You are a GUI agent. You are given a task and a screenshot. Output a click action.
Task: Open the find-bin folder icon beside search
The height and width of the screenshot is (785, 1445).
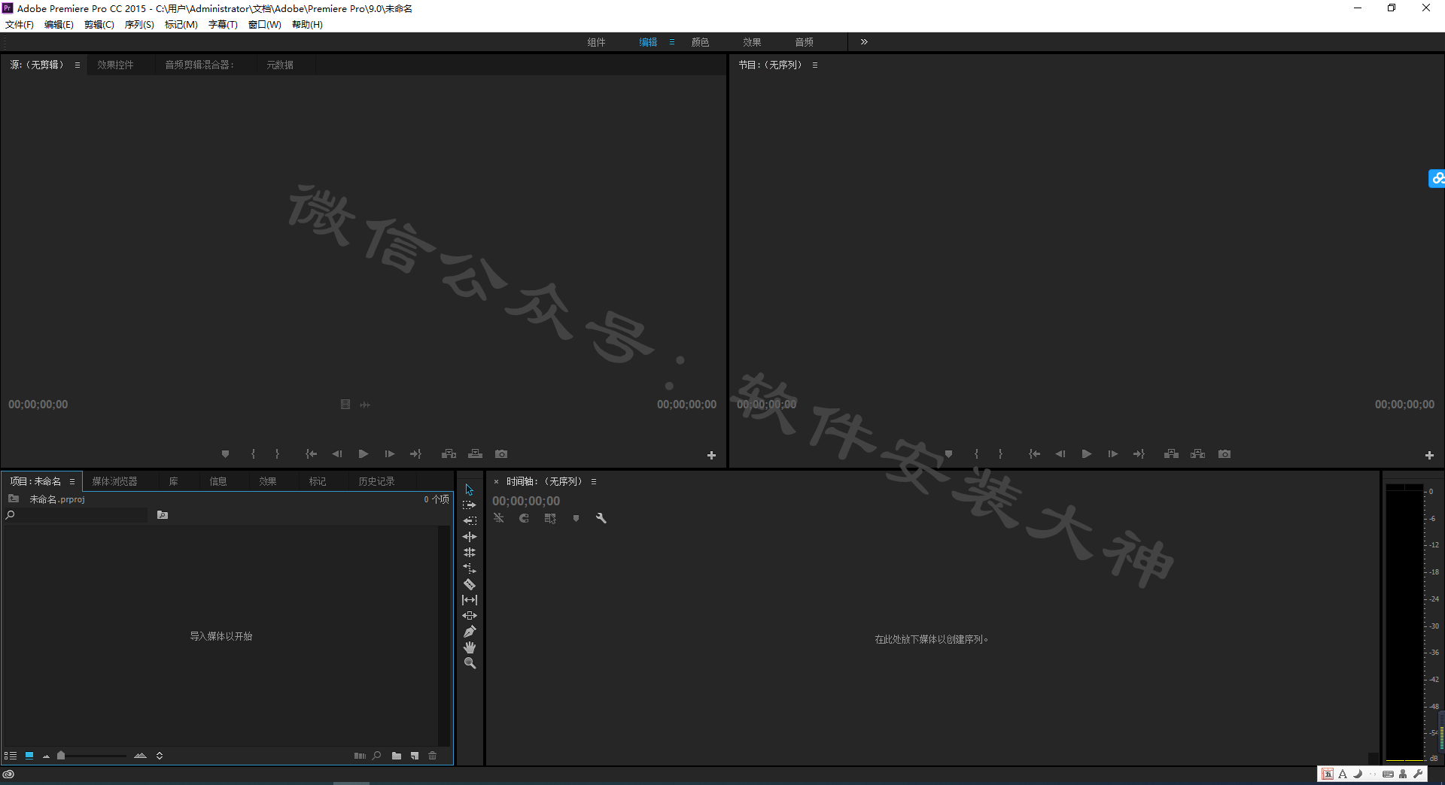click(163, 515)
